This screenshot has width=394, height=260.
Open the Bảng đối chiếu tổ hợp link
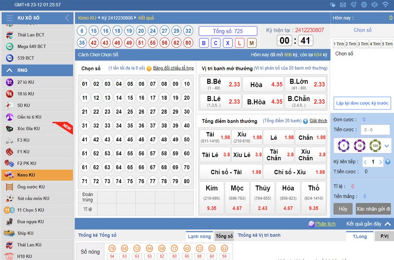pyautogui.click(x=173, y=68)
